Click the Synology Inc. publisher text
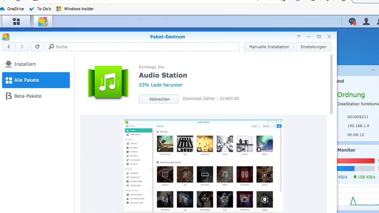This screenshot has height=213, width=379. (152, 67)
